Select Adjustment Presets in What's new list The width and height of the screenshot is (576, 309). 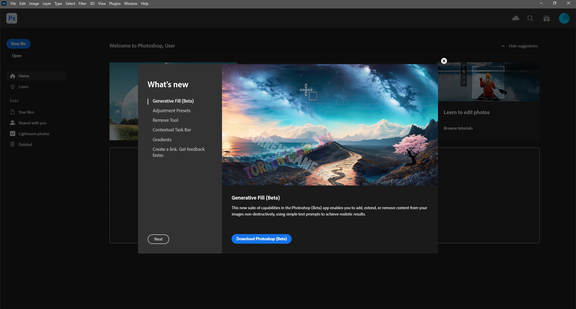tap(171, 111)
